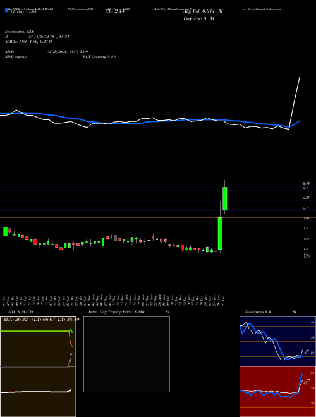
Task: Click the 'Stochastics & R' panel title
Action: (258, 312)
